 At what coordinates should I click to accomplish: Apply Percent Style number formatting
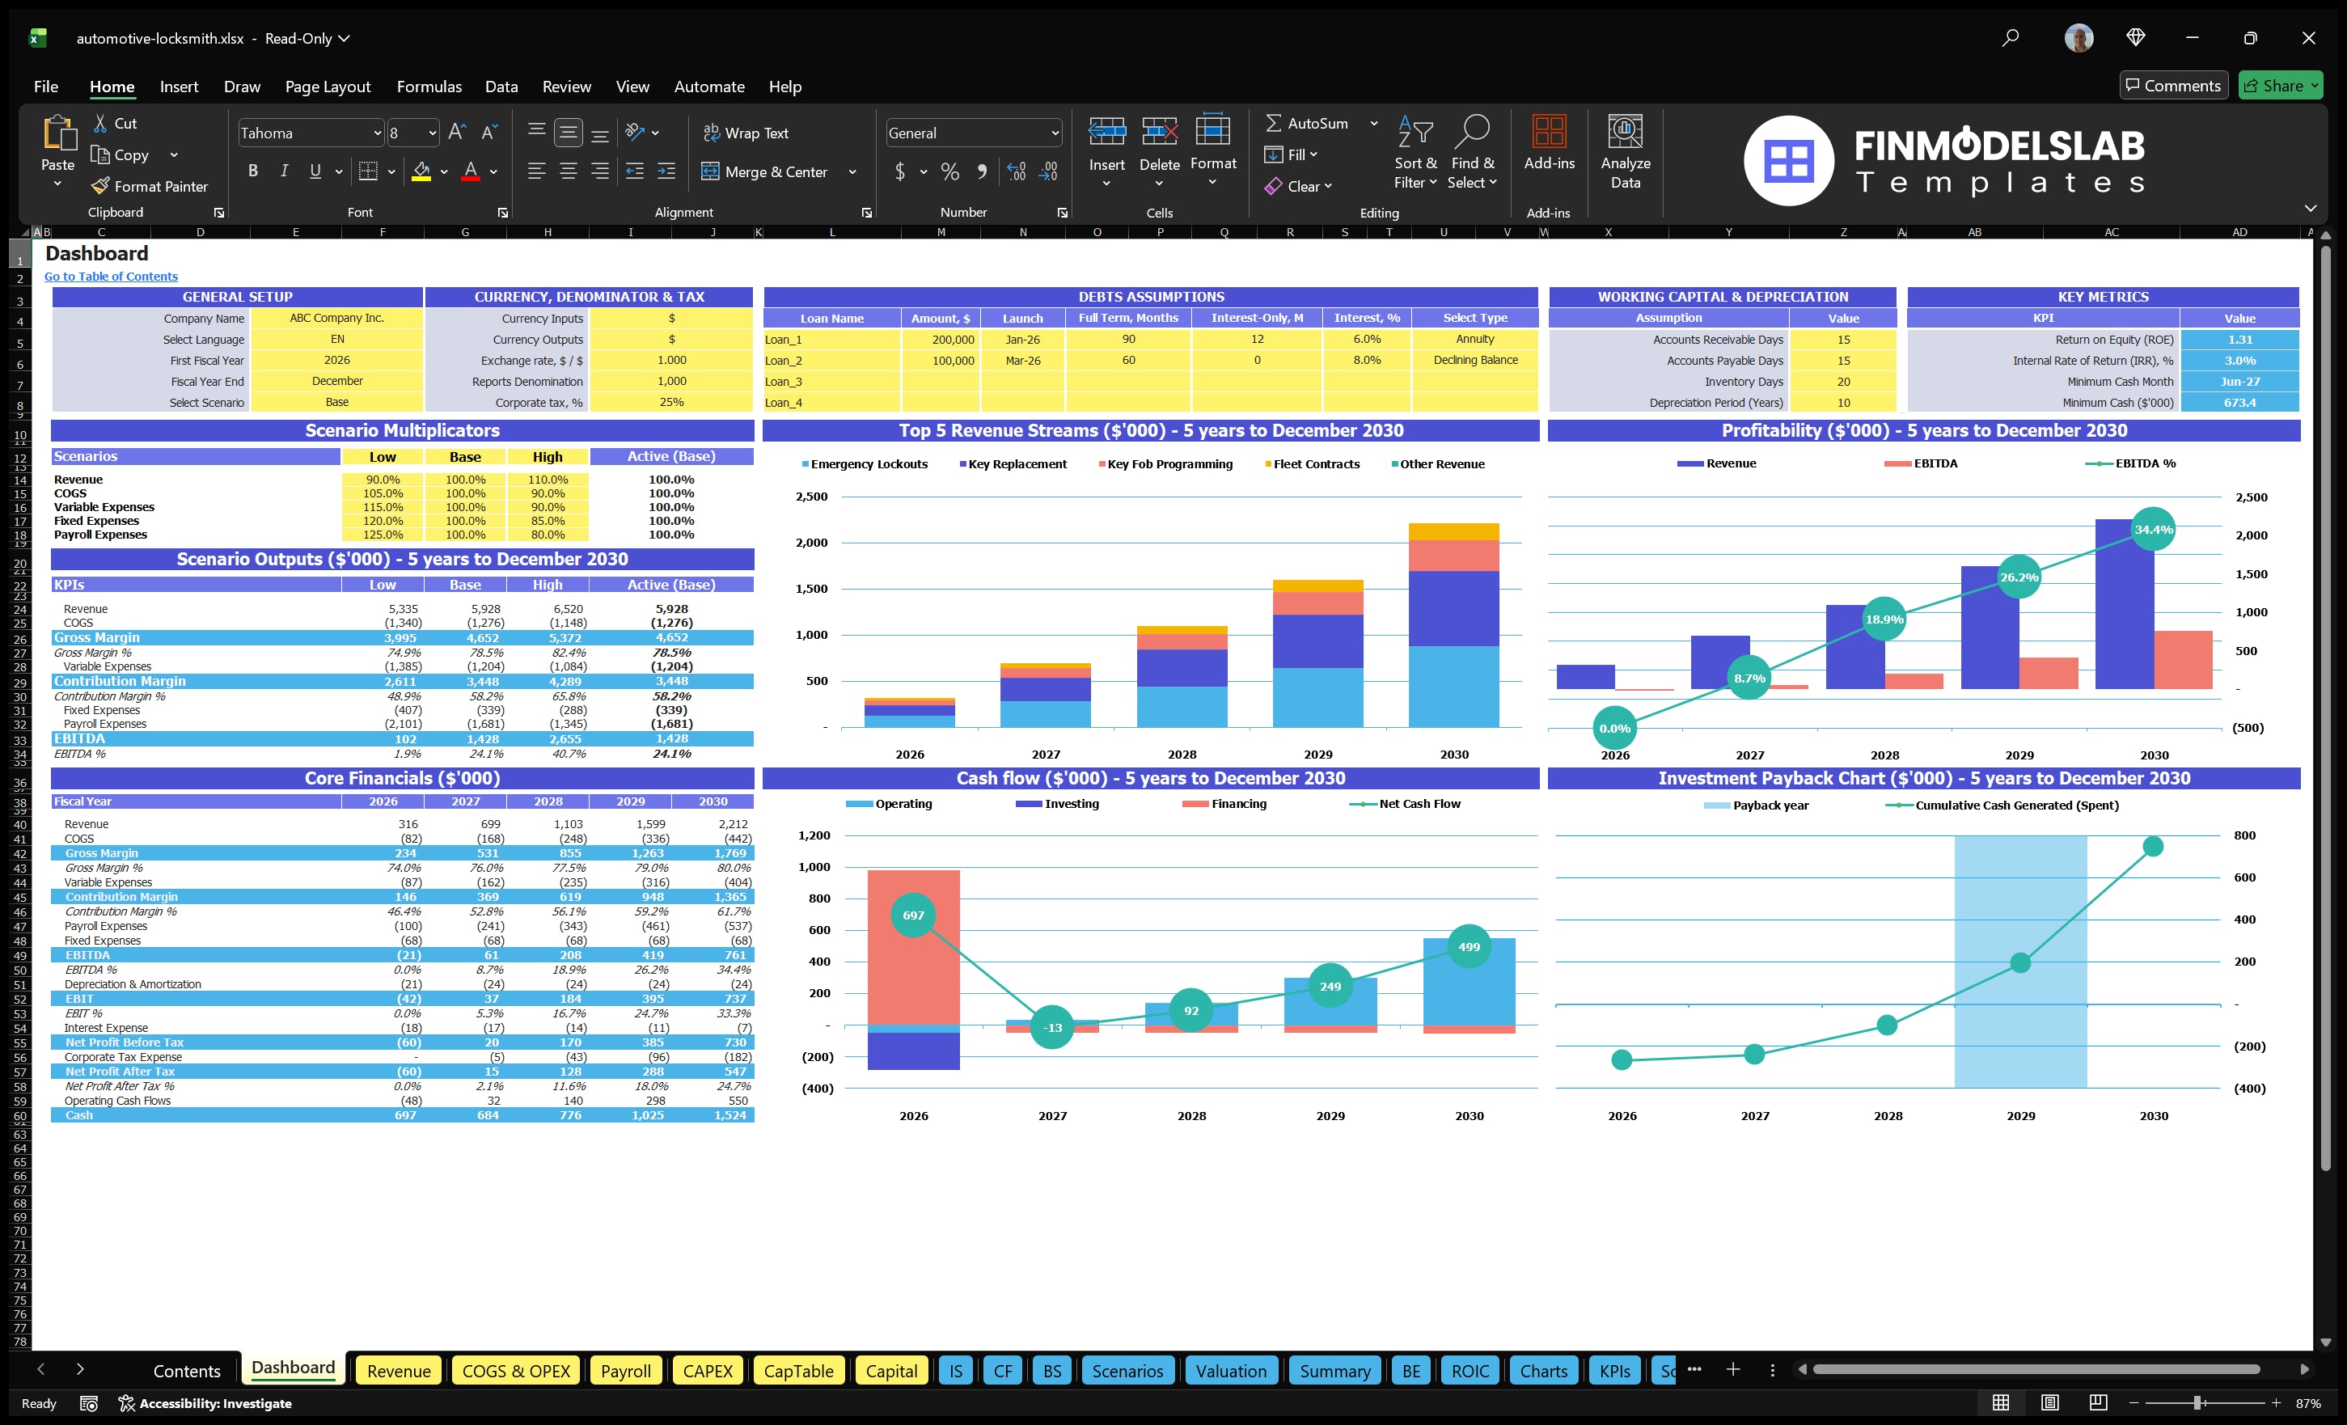pyautogui.click(x=949, y=172)
